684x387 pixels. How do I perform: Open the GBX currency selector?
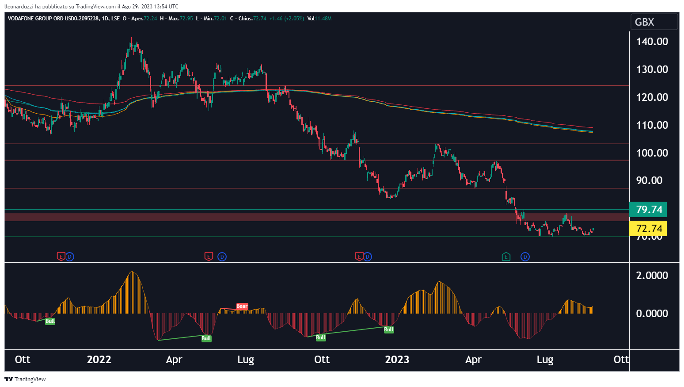pyautogui.click(x=654, y=22)
